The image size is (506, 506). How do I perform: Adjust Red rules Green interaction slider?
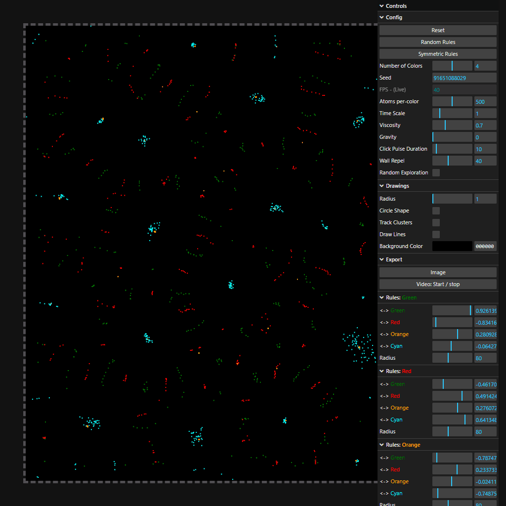click(x=452, y=384)
